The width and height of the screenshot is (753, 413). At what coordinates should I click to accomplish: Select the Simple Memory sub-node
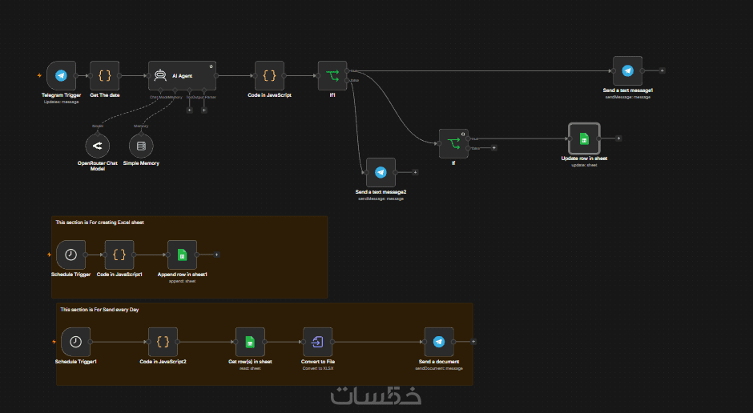tap(141, 146)
